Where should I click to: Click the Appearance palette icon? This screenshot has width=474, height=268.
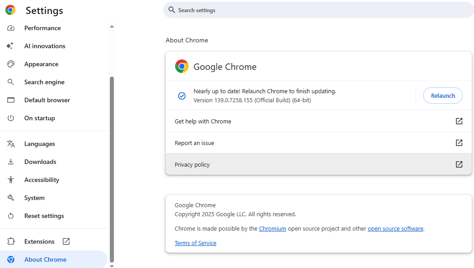click(11, 64)
